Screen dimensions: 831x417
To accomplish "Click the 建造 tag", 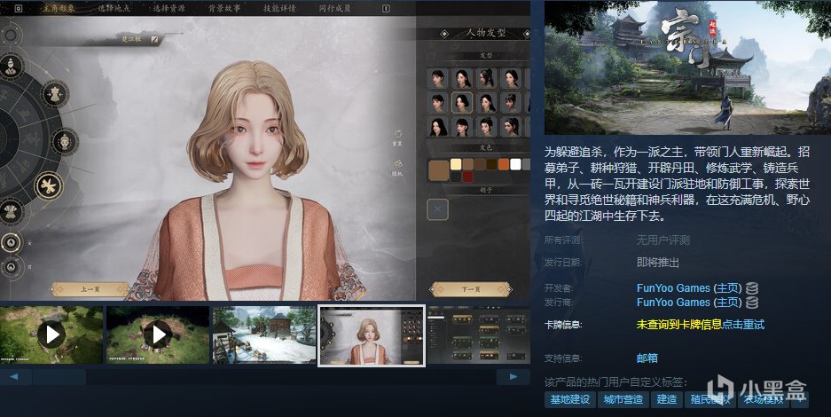I will 667,399.
